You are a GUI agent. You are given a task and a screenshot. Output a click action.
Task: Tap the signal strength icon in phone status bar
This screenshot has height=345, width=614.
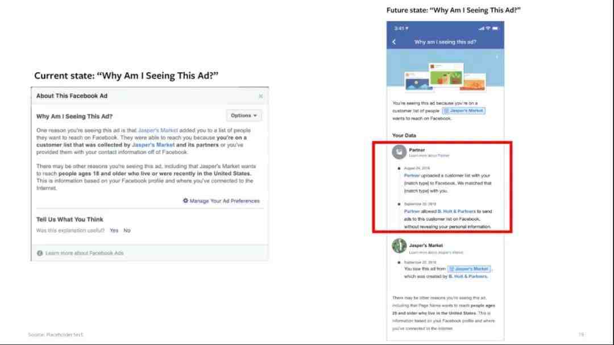pos(482,28)
